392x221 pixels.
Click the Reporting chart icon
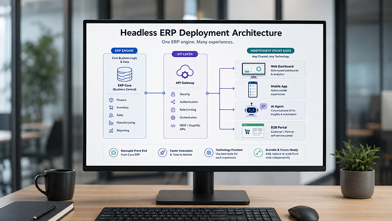111,130
